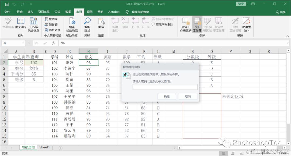Click the Save icon in the title bar
The image size is (291, 156).
click(x=7, y=4)
